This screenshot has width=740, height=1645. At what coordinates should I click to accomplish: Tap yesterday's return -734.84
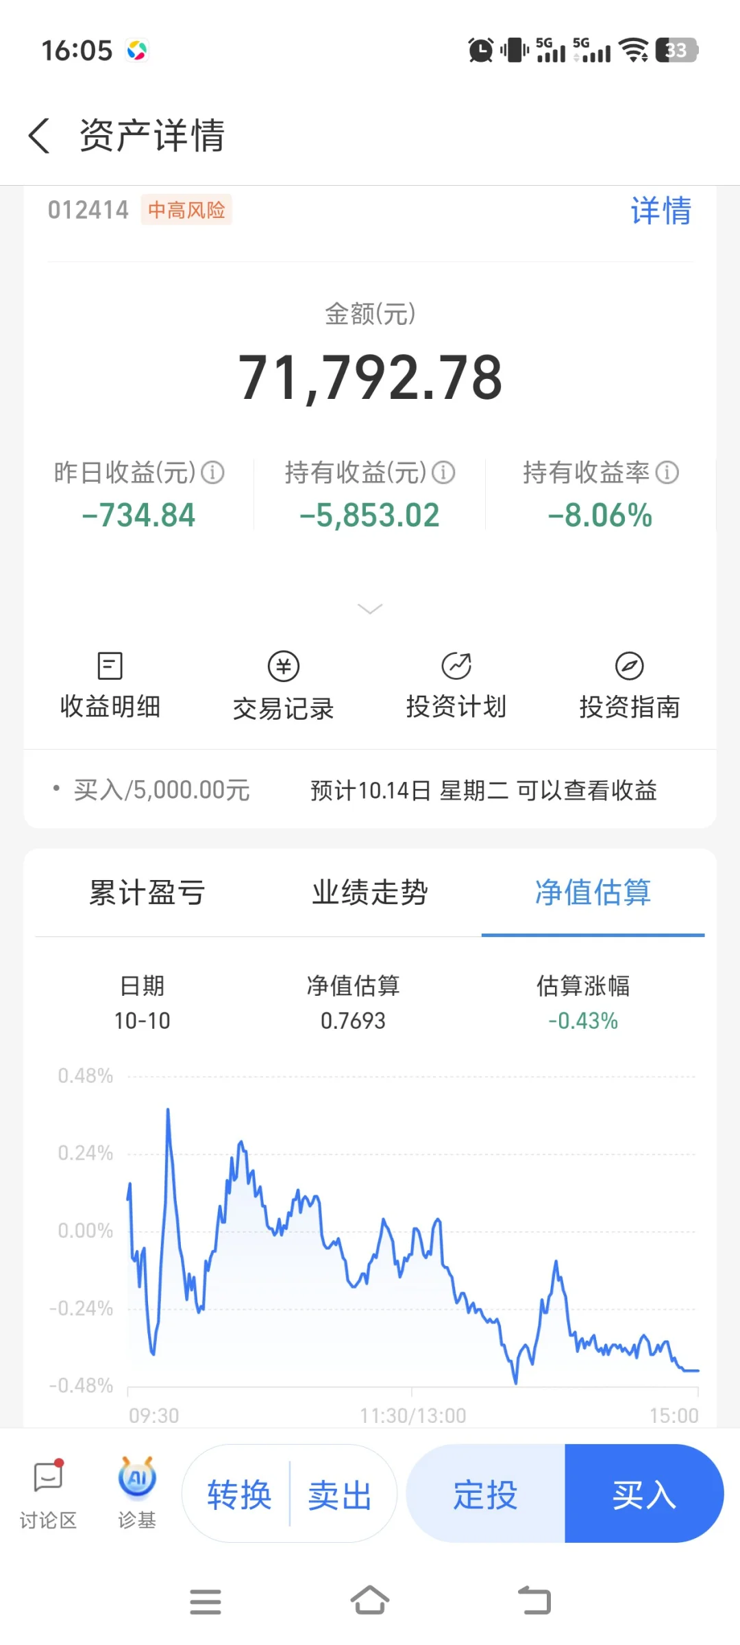coord(138,515)
